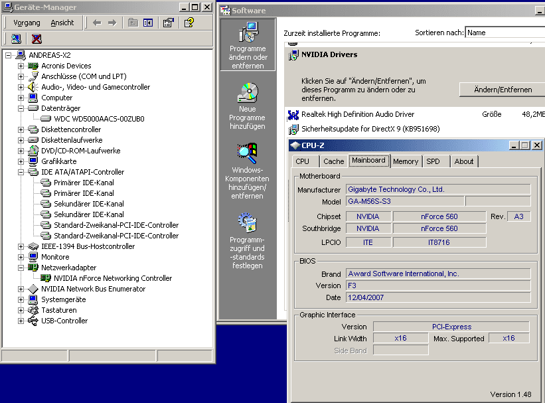
Task: Click the BIOS date 12/04/2007 field
Action: point(438,297)
